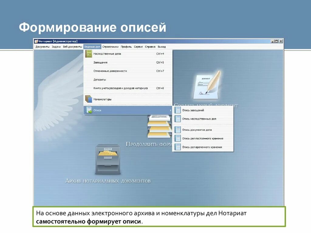
Task: Maximize the Нотариат window
Action: pyautogui.click(x=276, y=41)
